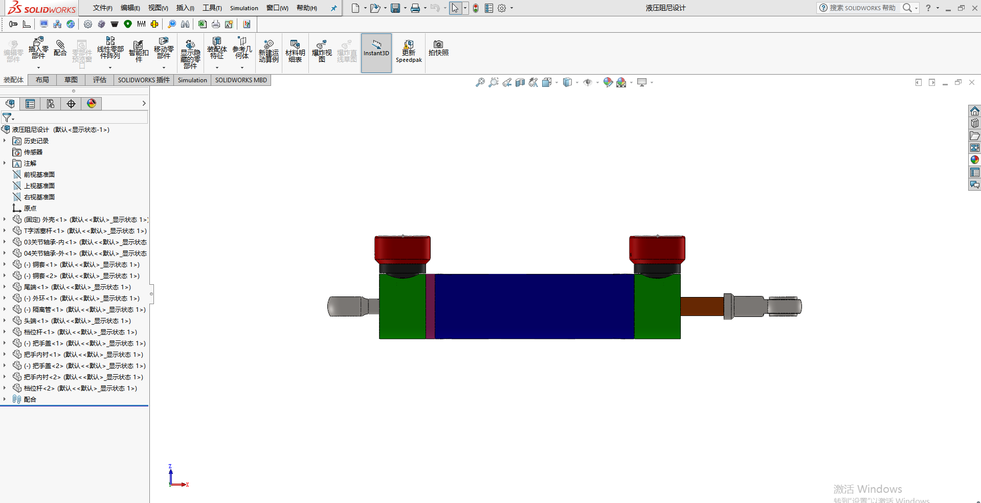Select the Mate (配合) paperclip tool
This screenshot has height=503, width=981.
click(x=60, y=48)
